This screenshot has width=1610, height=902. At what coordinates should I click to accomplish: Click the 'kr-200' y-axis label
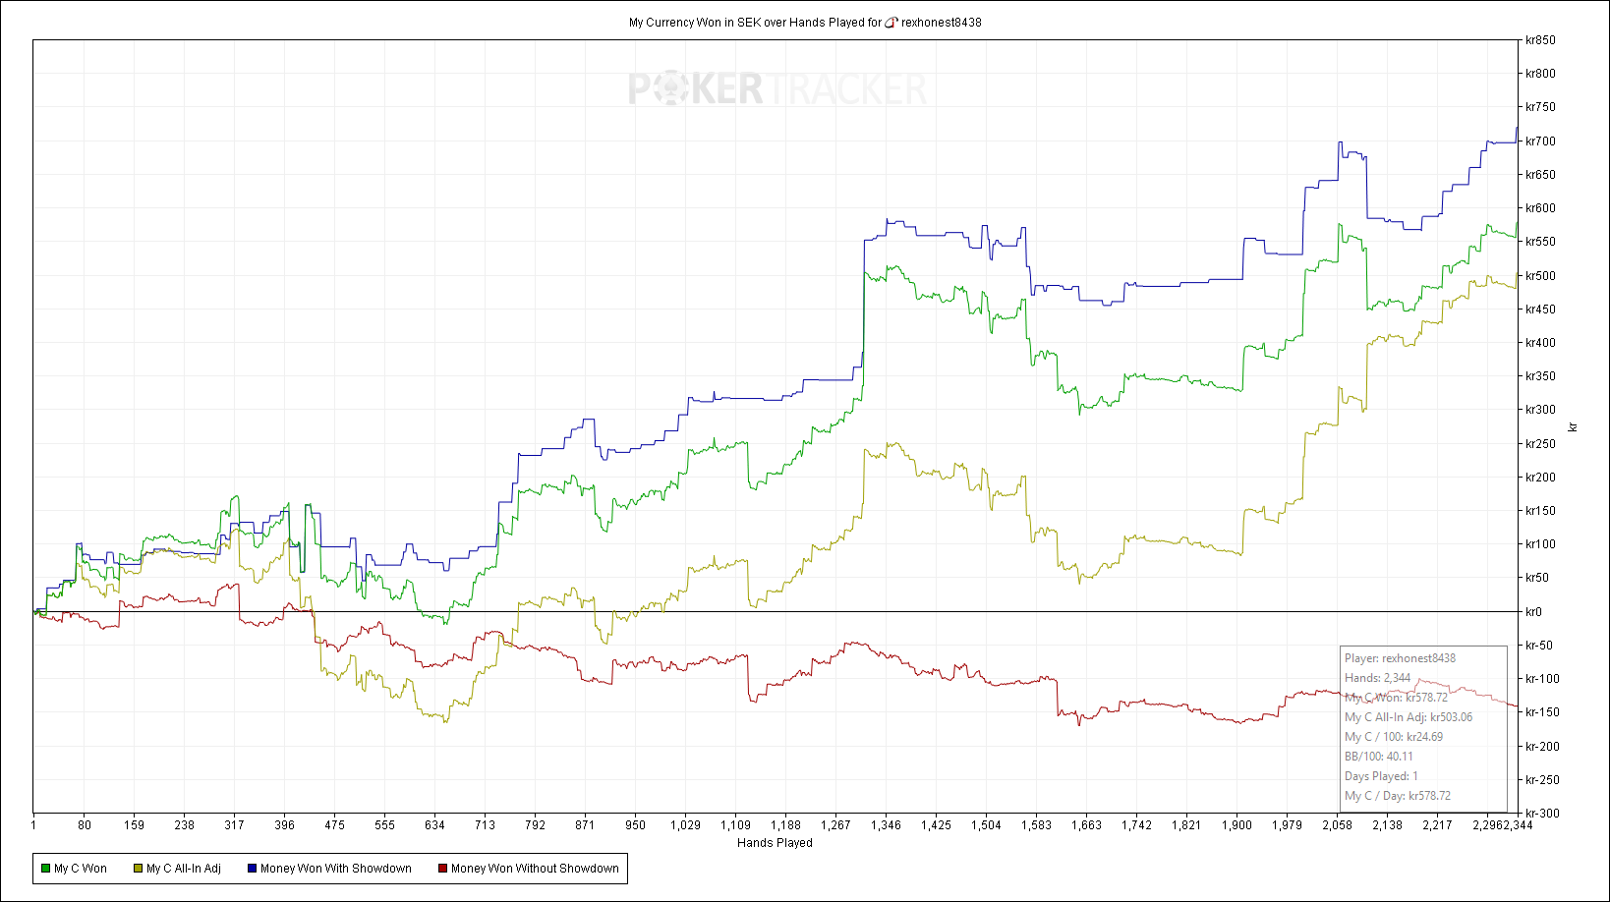tap(1542, 747)
